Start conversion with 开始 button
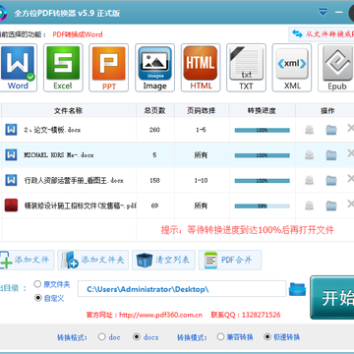 [x=332, y=297]
